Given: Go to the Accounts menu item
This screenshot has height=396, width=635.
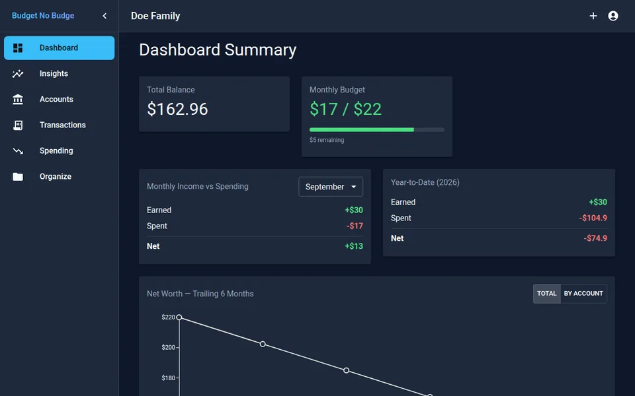Looking at the screenshot, I should click(x=59, y=100).
